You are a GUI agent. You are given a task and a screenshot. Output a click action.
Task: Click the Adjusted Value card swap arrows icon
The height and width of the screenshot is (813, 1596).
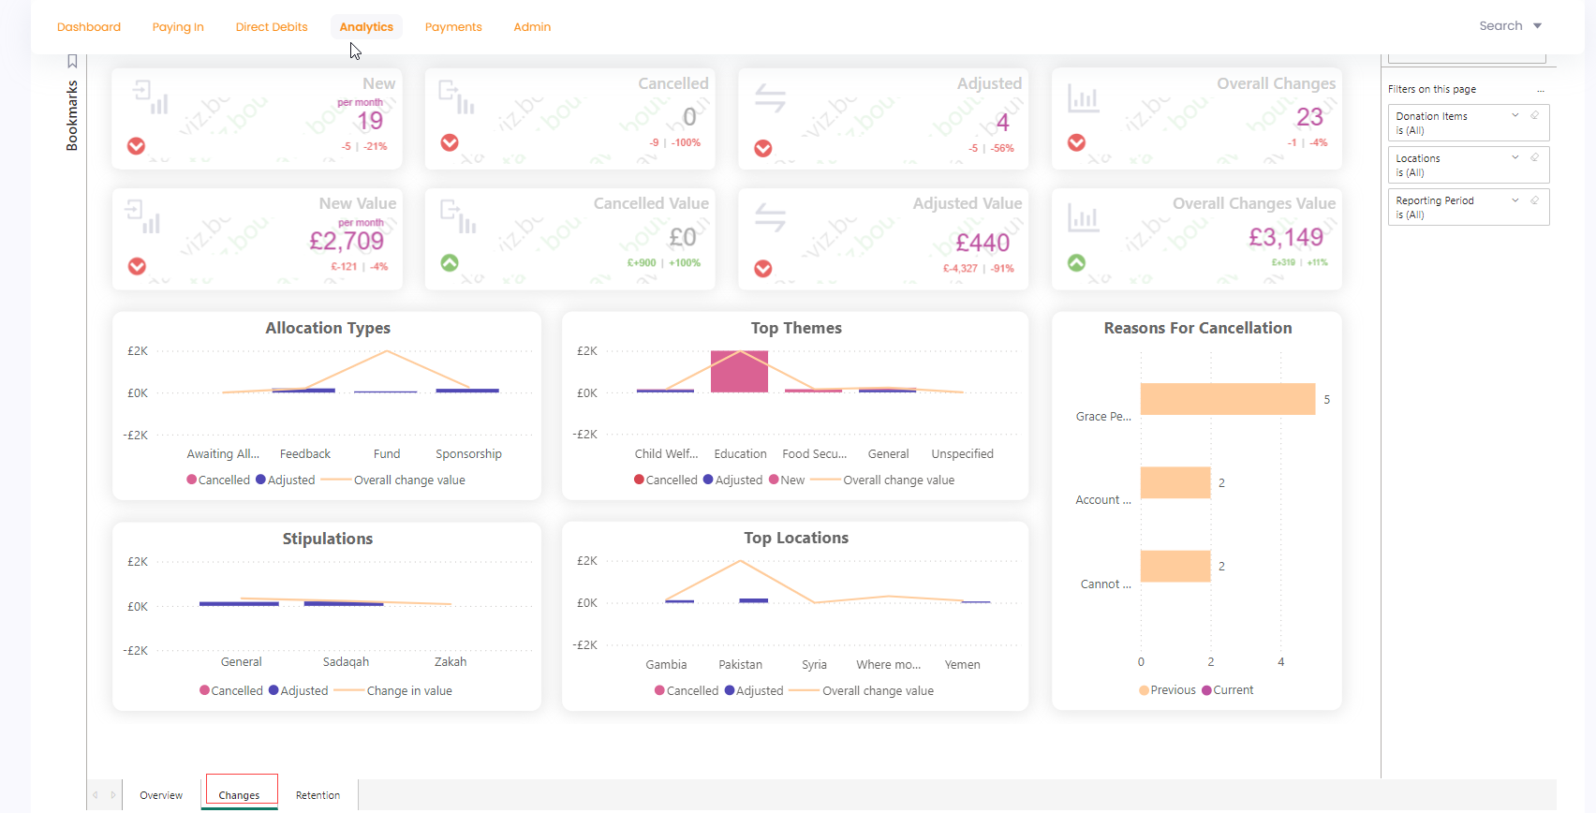[770, 217]
